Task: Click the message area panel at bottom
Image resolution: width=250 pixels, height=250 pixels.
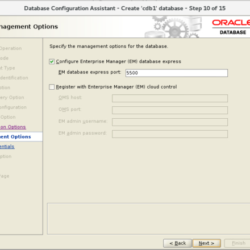Action: pos(149,219)
